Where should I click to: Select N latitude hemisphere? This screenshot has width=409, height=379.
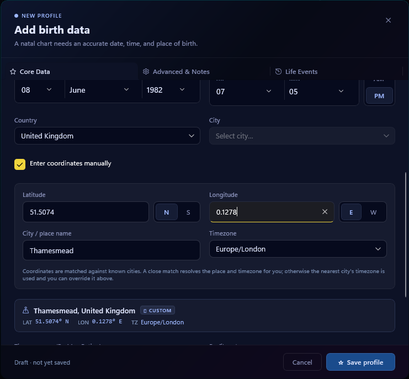[x=167, y=212]
